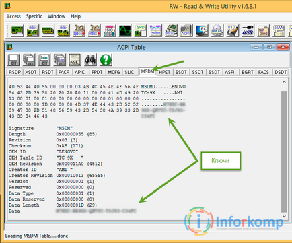Open the Specific menu

coord(34,16)
